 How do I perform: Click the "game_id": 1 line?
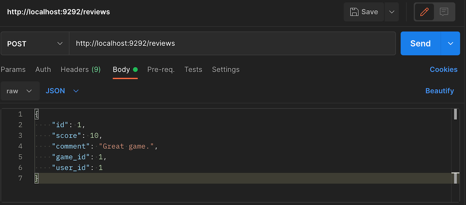click(x=79, y=157)
